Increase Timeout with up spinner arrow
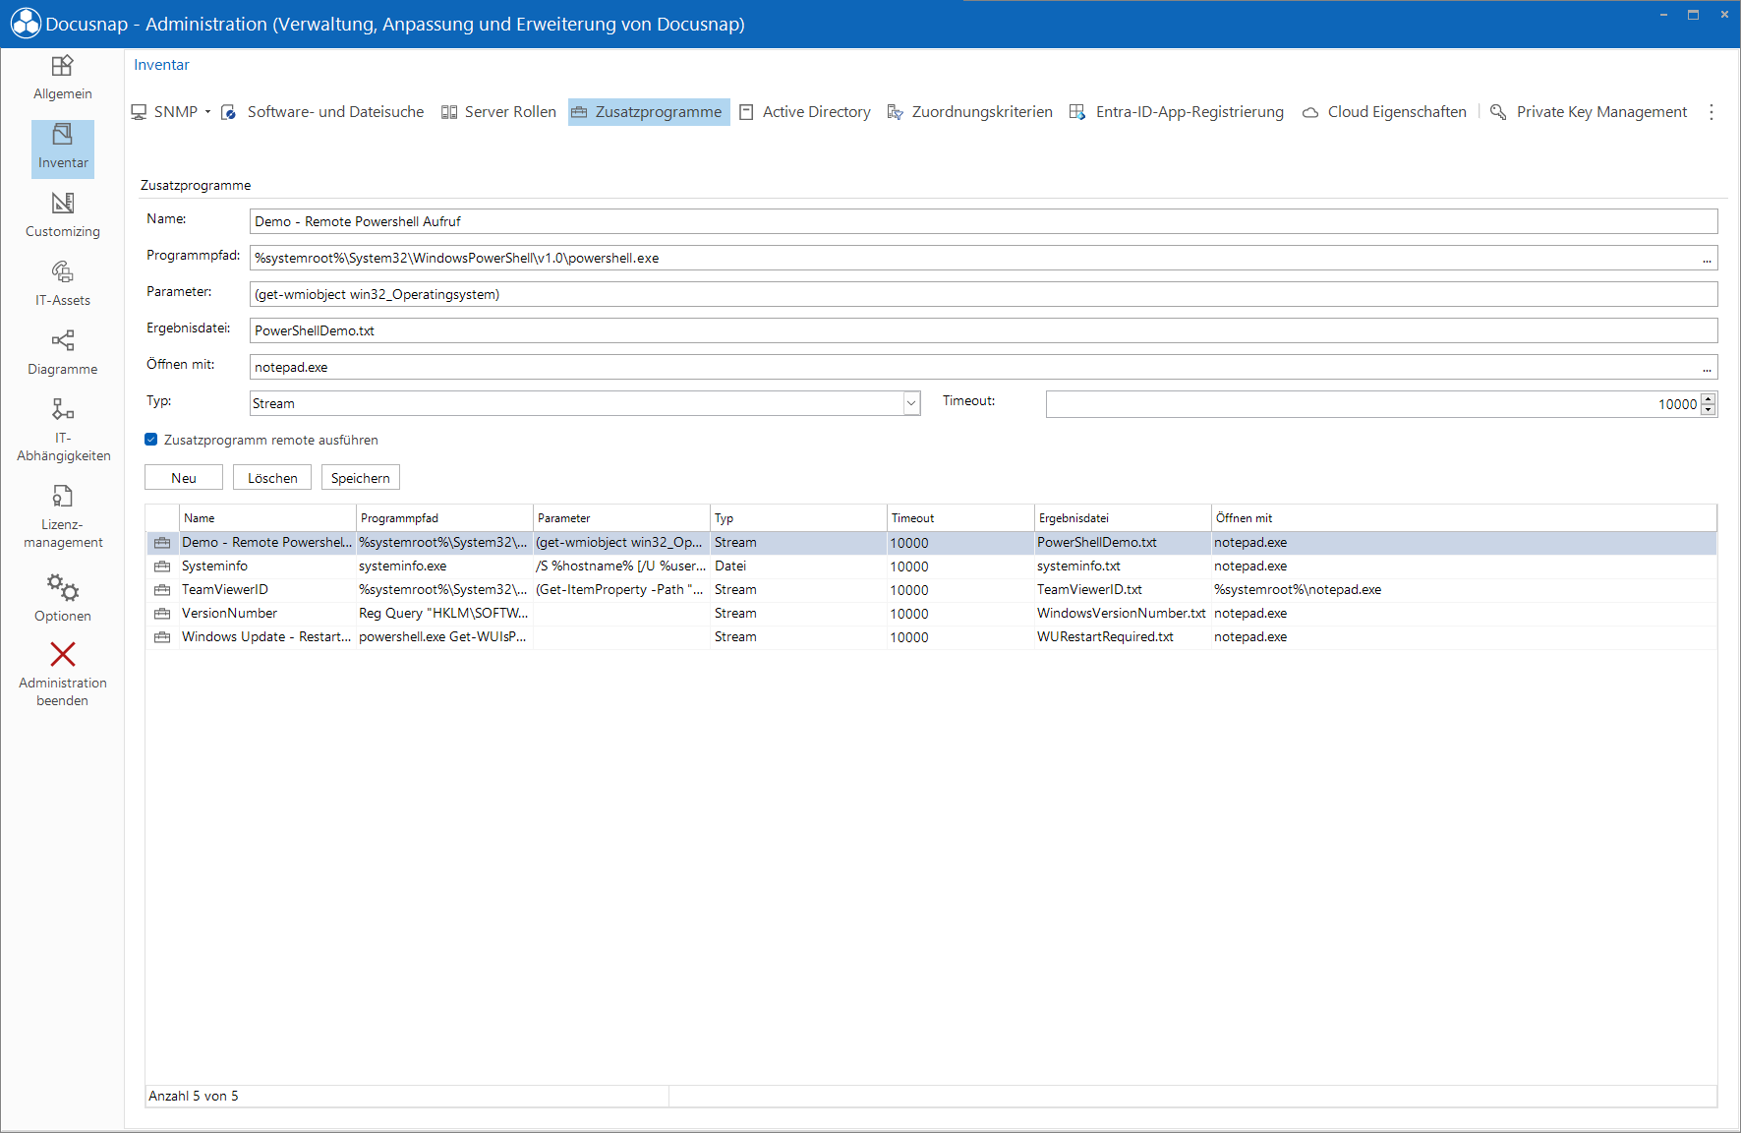The width and height of the screenshot is (1741, 1133). 1709,398
